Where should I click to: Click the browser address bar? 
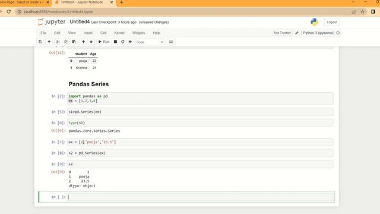184,12
